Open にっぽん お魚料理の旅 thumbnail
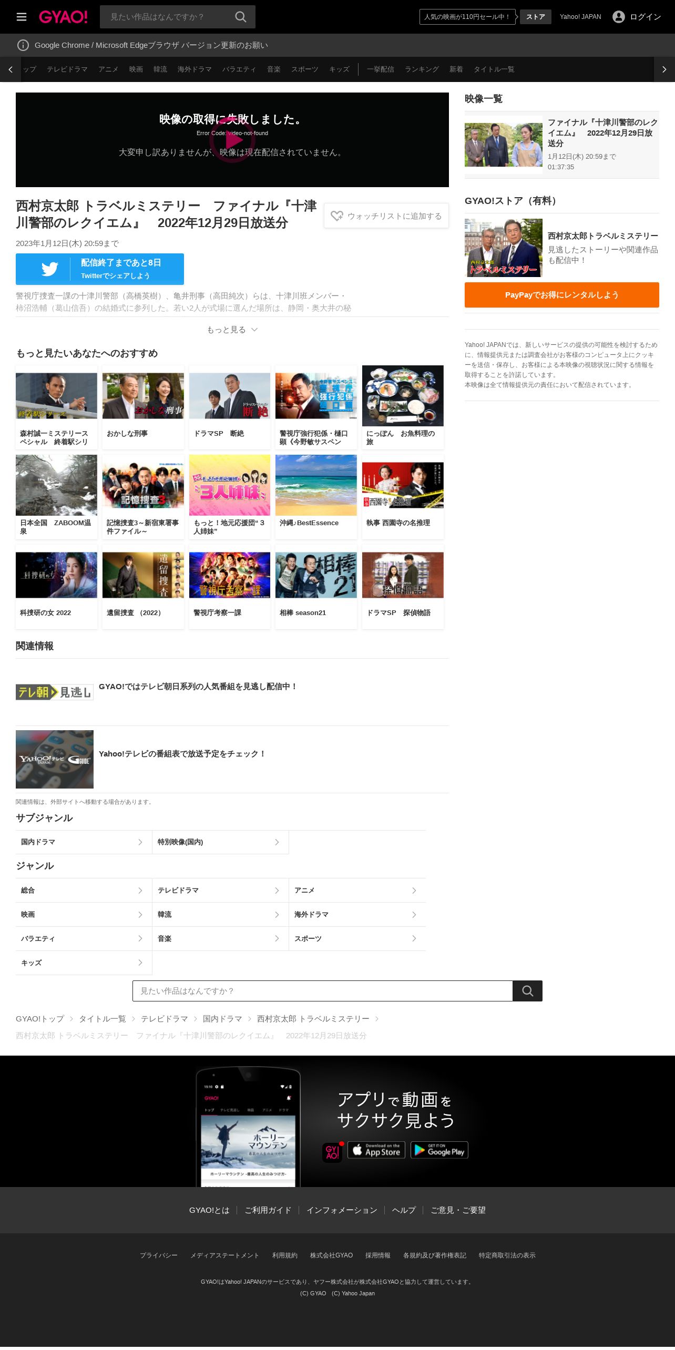 point(403,396)
